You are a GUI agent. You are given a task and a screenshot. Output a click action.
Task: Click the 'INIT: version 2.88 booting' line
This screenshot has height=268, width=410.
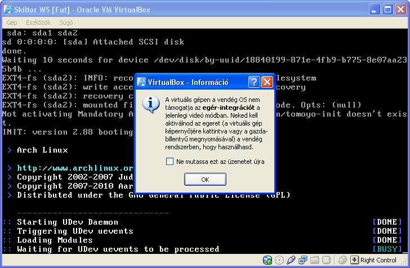pyautogui.click(x=68, y=132)
